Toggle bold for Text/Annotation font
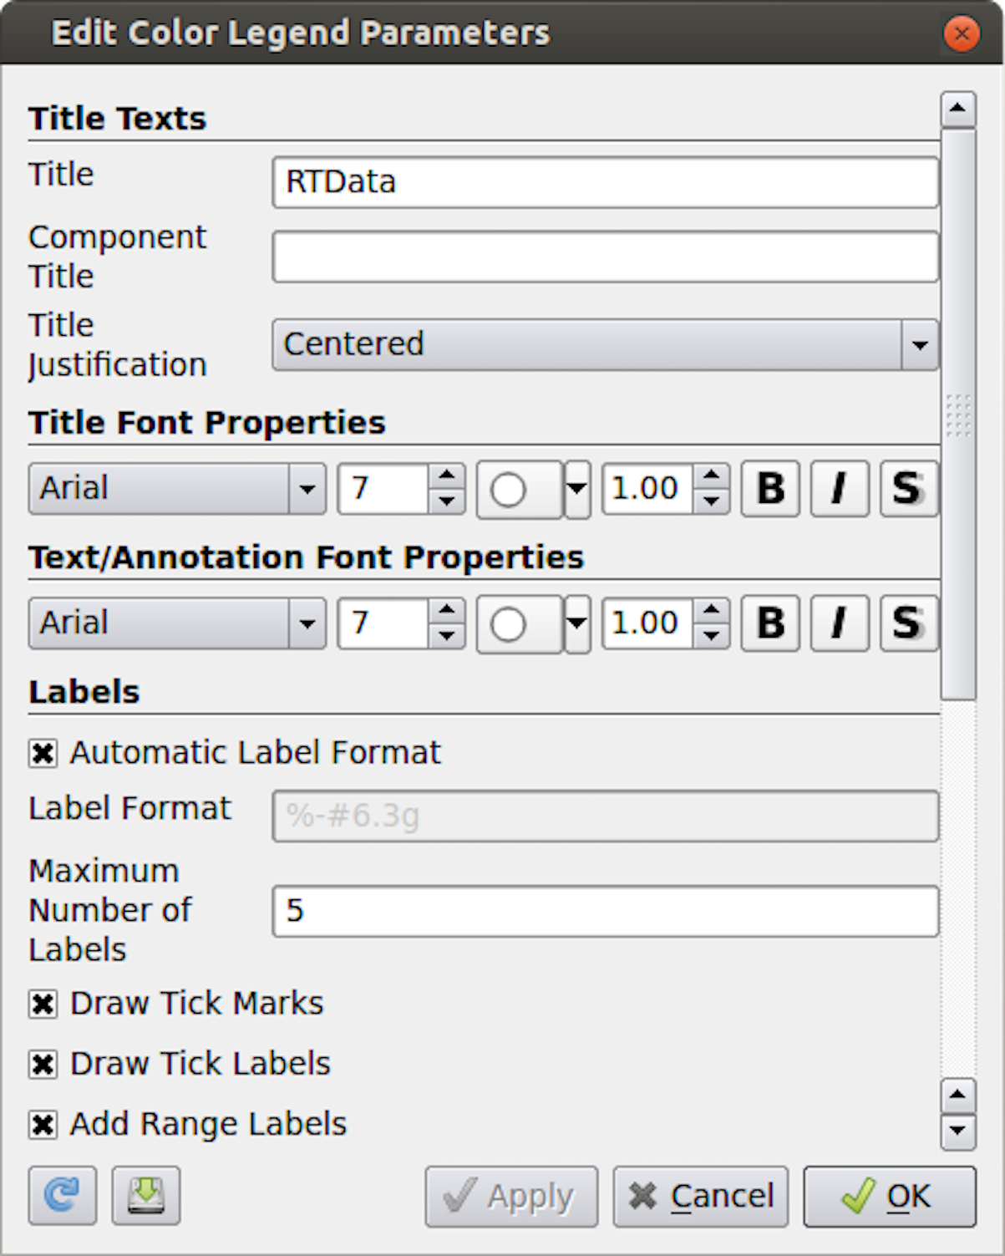1005x1256 pixels. point(770,623)
